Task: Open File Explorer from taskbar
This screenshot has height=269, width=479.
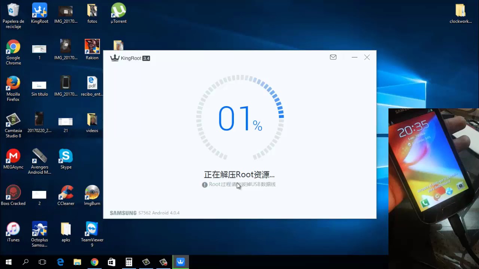Action: tap(77, 262)
